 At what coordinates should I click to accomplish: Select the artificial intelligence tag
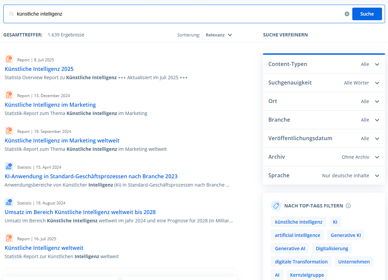click(297, 235)
